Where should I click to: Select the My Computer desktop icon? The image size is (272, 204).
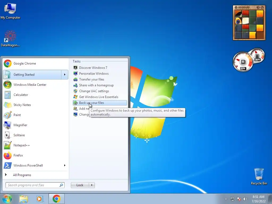pyautogui.click(x=10, y=11)
